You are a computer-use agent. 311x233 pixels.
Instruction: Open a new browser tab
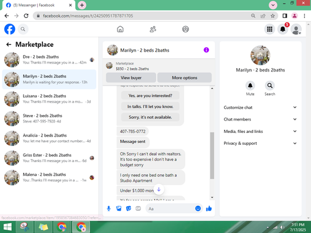click(x=82, y=5)
